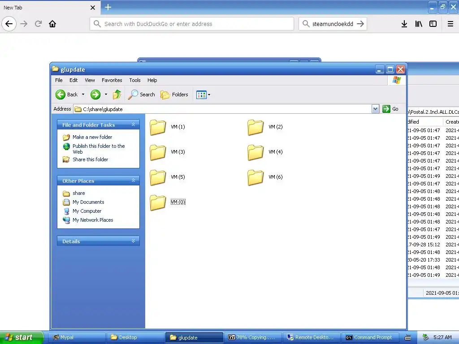The height and width of the screenshot is (344, 459).
Task: Switch to Desktop taskbar button
Action: pos(135,337)
